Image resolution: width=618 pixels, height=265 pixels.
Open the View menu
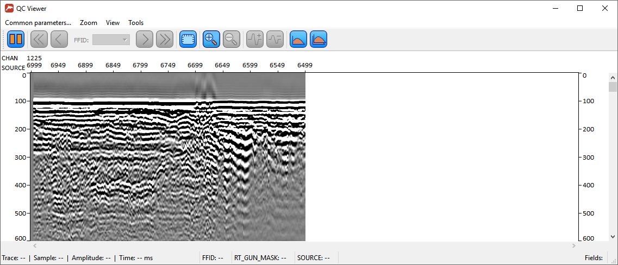(113, 23)
